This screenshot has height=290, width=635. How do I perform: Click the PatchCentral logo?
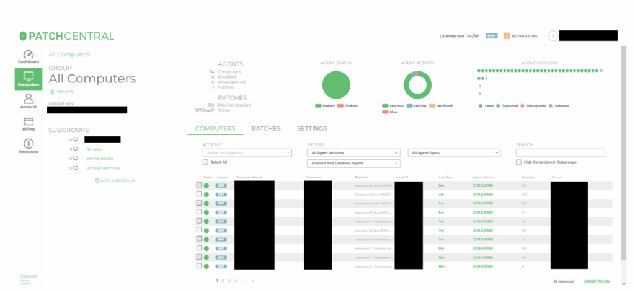coord(67,36)
